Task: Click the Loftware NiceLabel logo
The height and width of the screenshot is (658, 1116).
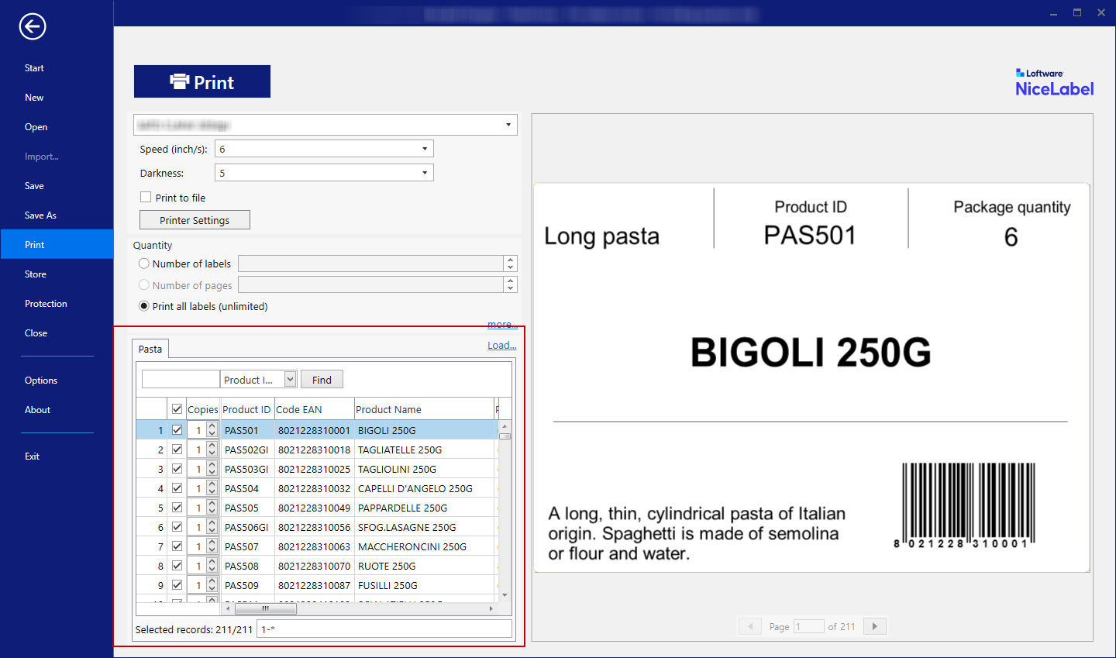Action: [x=1054, y=83]
